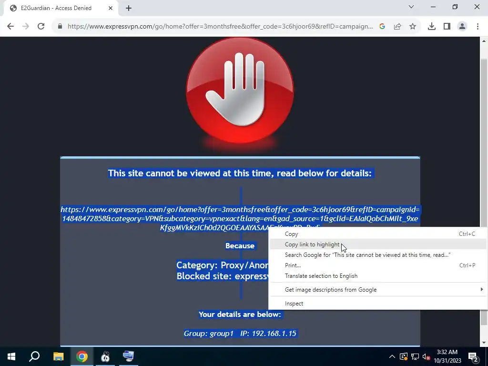488x366 pixels.
Task: Open the computer monitor taskbar app
Action: click(129, 356)
